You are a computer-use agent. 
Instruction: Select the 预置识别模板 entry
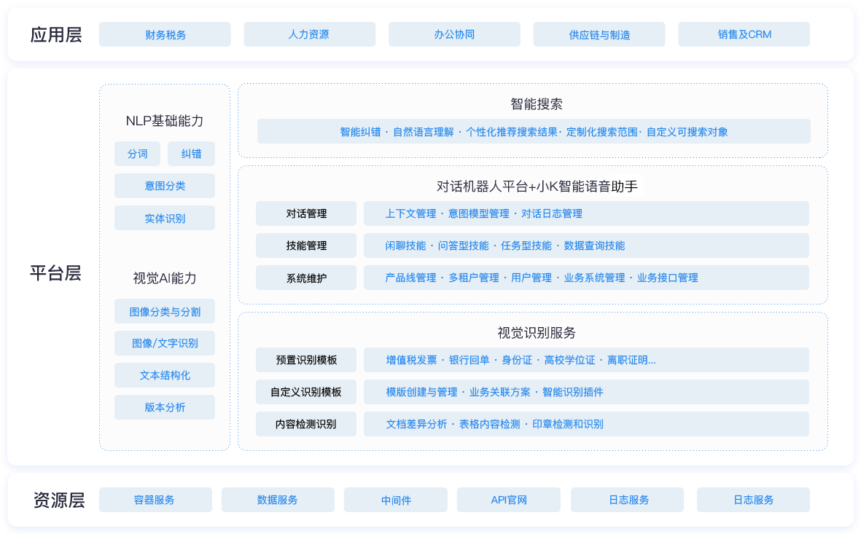pos(305,360)
